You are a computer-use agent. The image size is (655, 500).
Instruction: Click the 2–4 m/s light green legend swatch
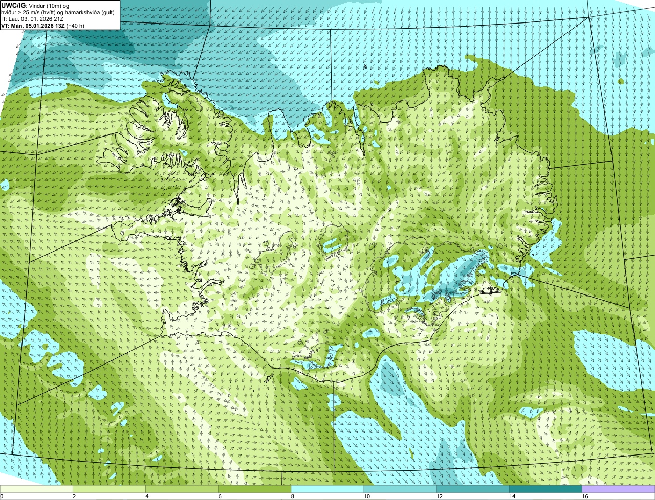(109, 489)
